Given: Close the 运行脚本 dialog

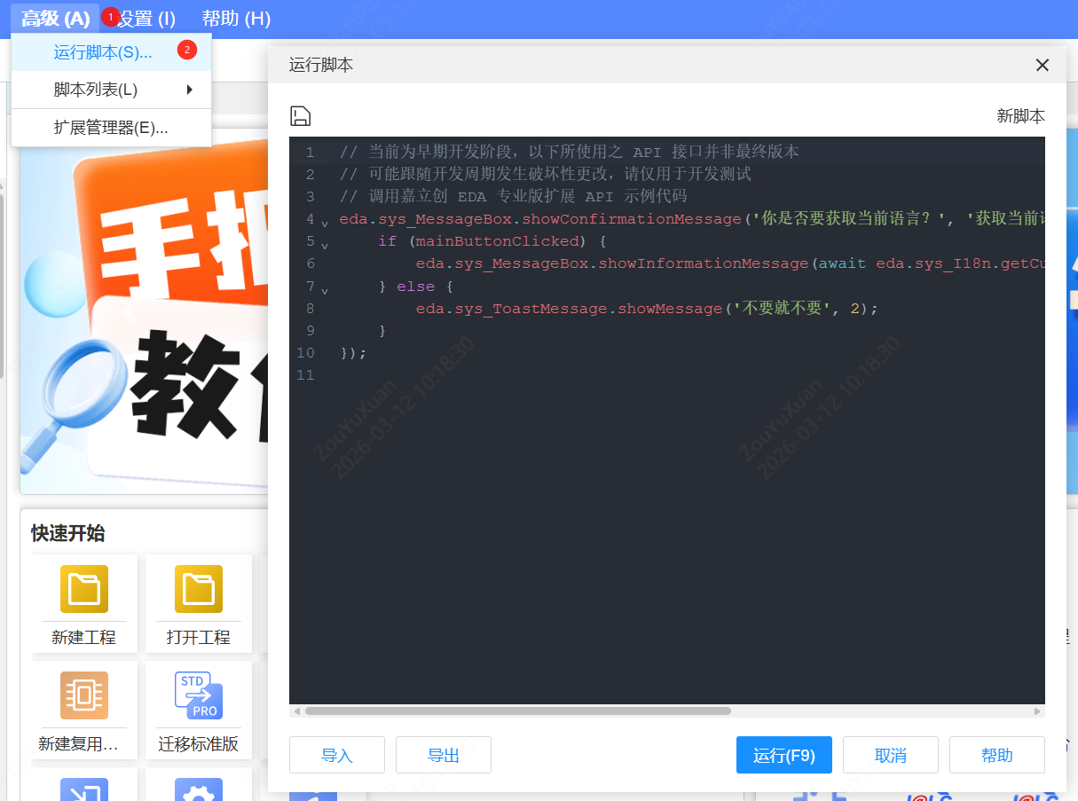Looking at the screenshot, I should pos(1042,65).
